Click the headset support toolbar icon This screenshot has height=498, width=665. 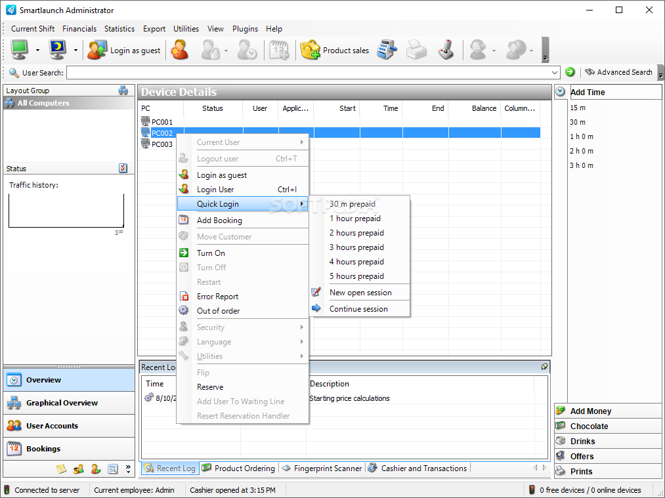(x=478, y=50)
